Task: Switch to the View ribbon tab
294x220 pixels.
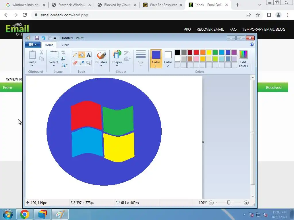Action: [65, 45]
